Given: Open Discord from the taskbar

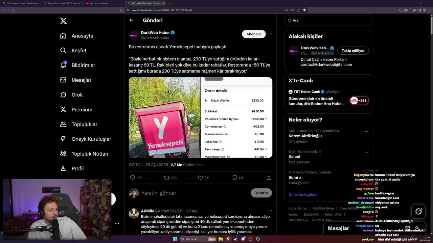Looking at the screenshot, I should click(x=243, y=239).
